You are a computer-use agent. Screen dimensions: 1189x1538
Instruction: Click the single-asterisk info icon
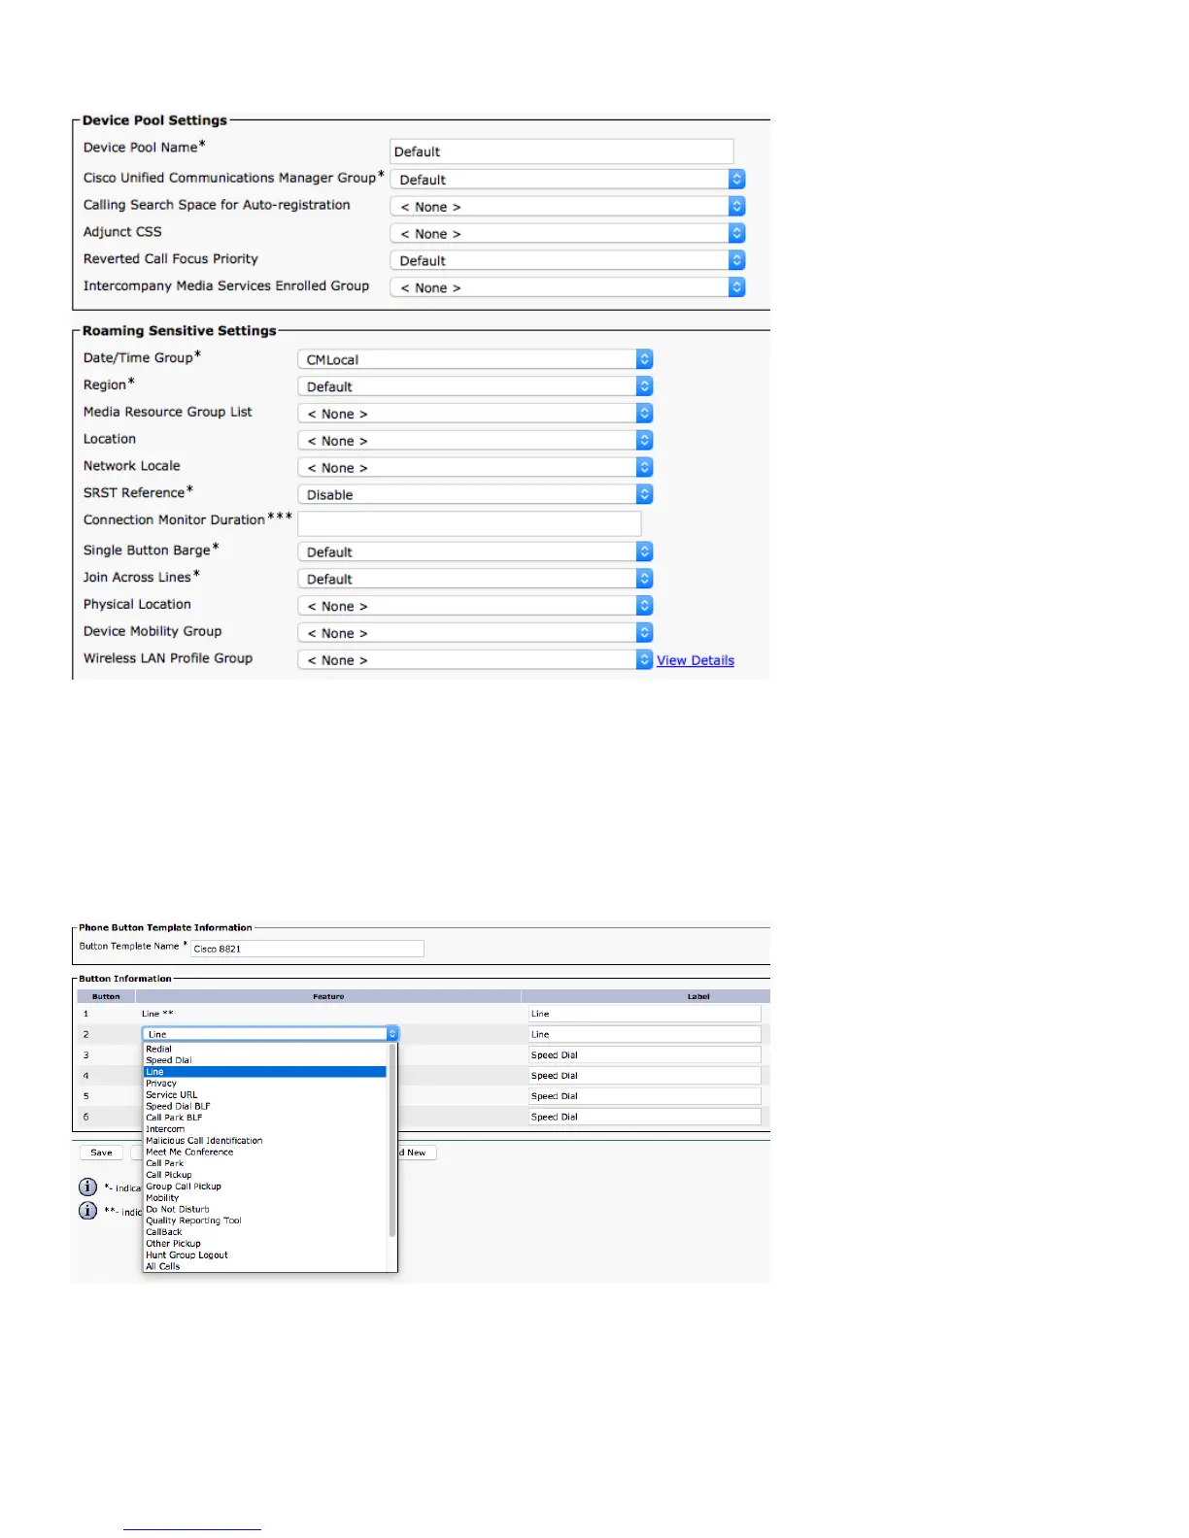pos(87,1187)
